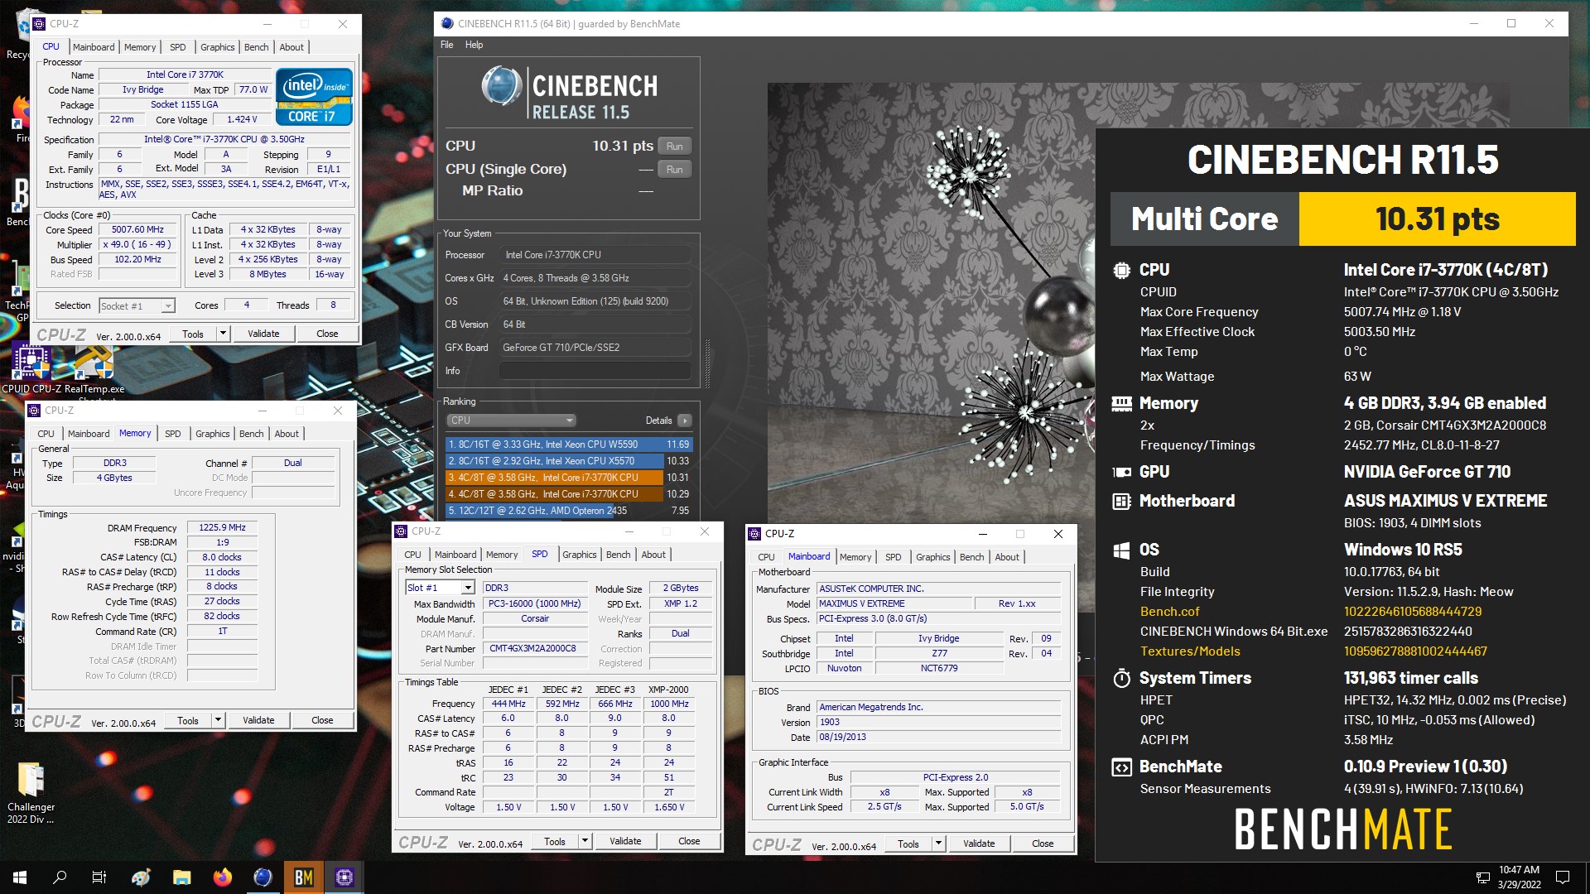1590x894 pixels.
Task: Click CPU-Z title icon in SPD window
Action: point(401,531)
